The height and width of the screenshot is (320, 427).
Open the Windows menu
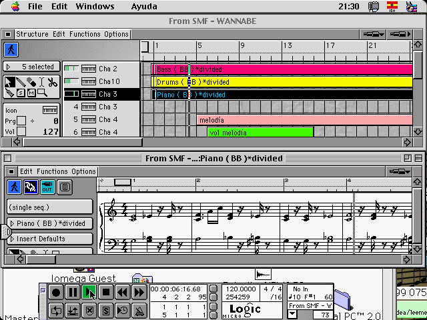pyautogui.click(x=95, y=6)
